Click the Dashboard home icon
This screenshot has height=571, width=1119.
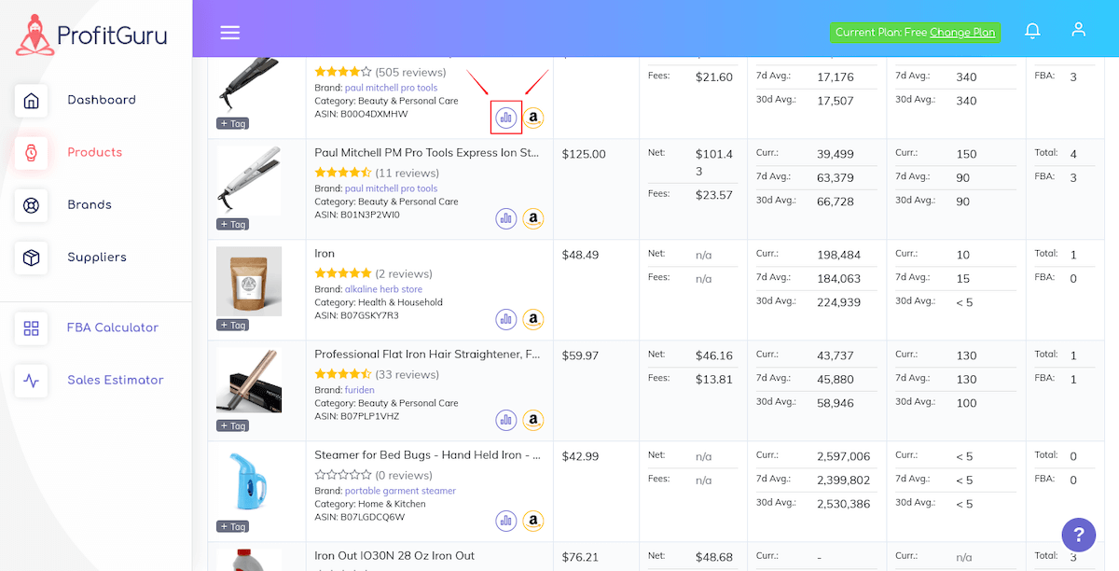tap(31, 101)
